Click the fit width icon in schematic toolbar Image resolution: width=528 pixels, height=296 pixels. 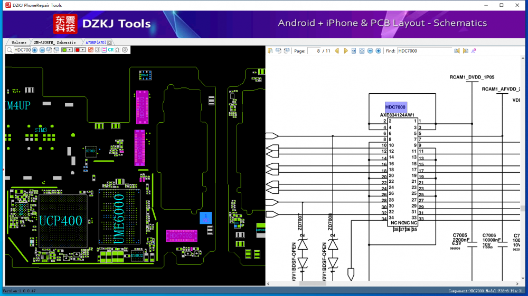coord(354,51)
